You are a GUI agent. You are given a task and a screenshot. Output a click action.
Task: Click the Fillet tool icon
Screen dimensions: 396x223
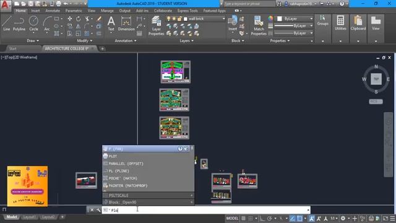click(87, 26)
